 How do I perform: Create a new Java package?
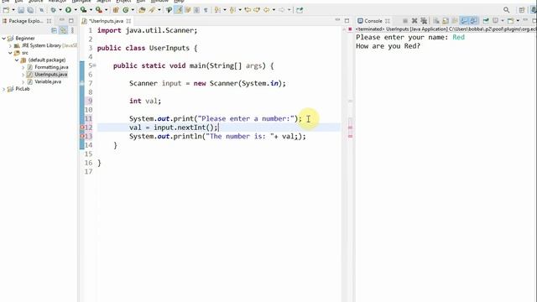pos(116,10)
